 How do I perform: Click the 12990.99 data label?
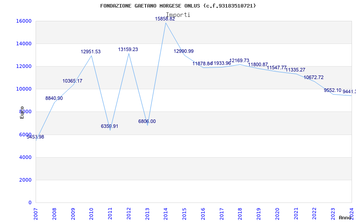(x=184, y=51)
